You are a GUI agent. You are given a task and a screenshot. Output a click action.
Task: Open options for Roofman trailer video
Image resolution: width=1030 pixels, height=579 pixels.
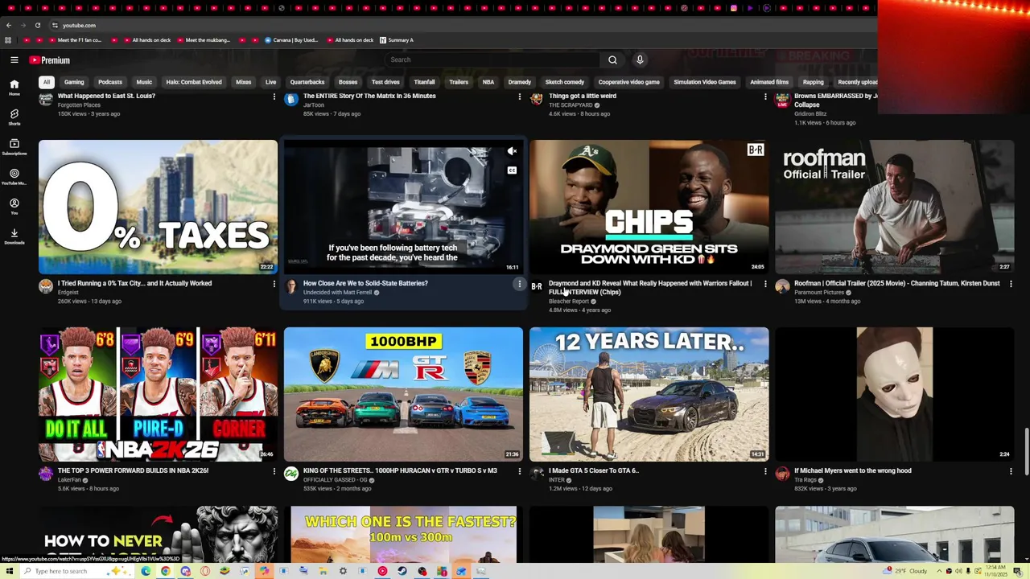tap(1011, 284)
